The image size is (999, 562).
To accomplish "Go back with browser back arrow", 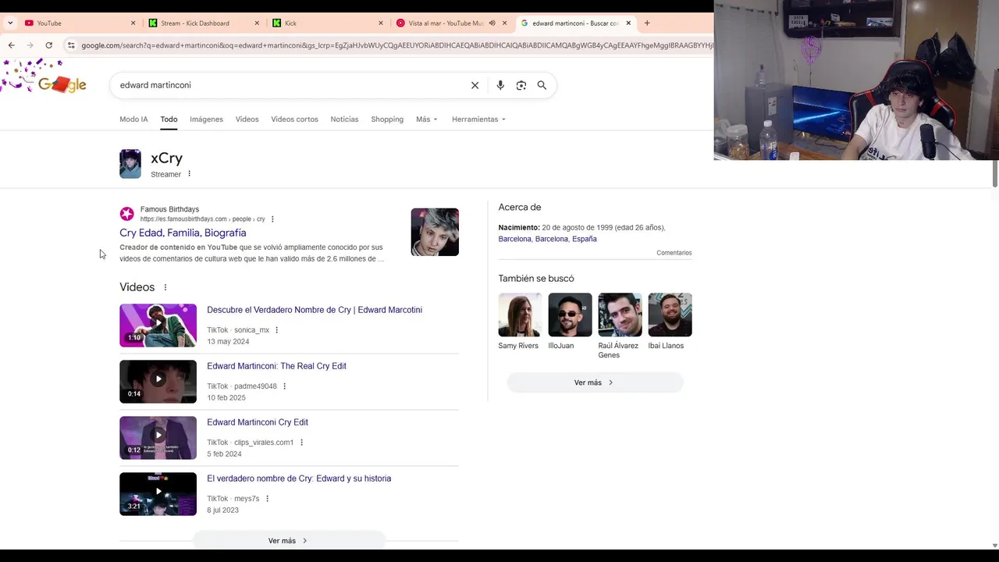I will click(11, 45).
